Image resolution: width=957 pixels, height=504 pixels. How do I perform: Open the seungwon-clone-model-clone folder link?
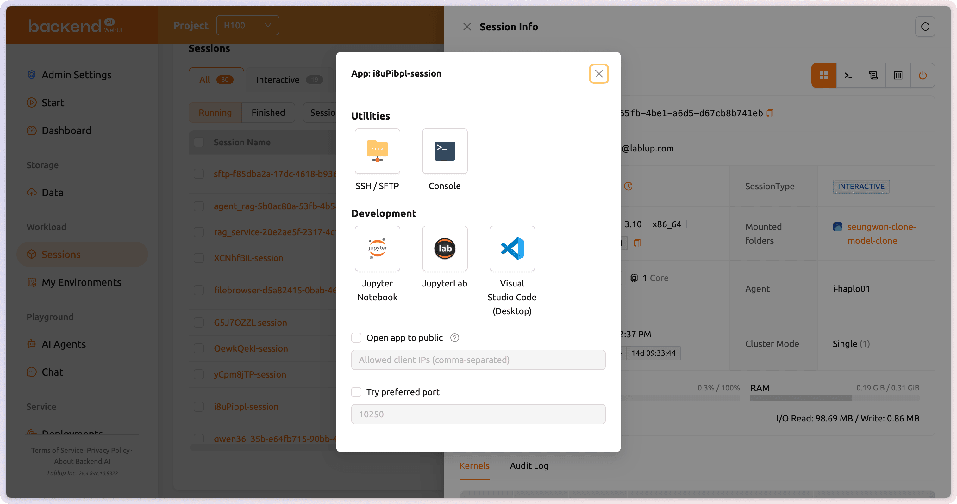click(x=881, y=234)
